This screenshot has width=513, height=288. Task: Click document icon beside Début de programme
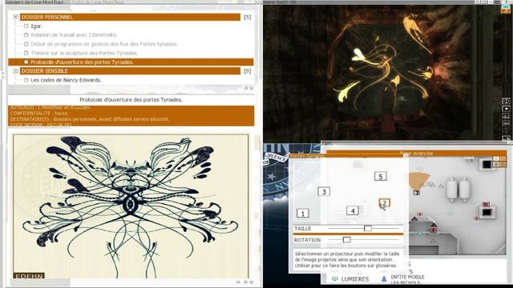(26, 44)
